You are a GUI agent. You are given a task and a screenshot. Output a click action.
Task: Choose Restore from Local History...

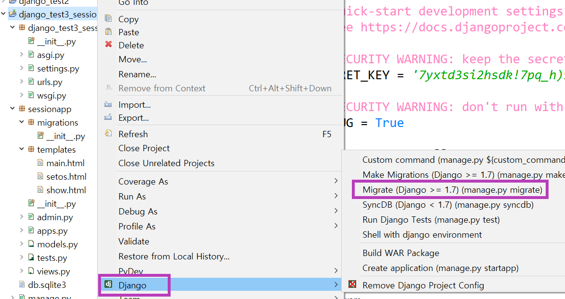174,256
